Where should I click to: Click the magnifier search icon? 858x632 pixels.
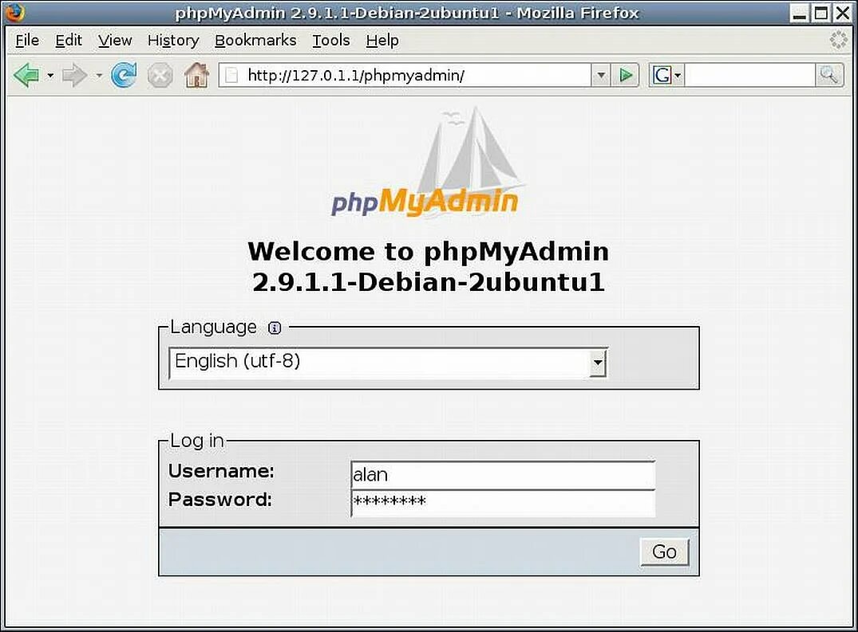[828, 75]
